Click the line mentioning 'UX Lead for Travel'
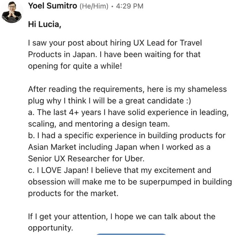 pos(115,43)
